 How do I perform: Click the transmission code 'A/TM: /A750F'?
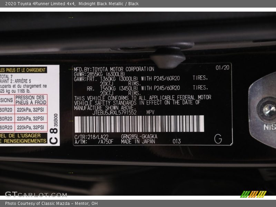click(x=94, y=141)
